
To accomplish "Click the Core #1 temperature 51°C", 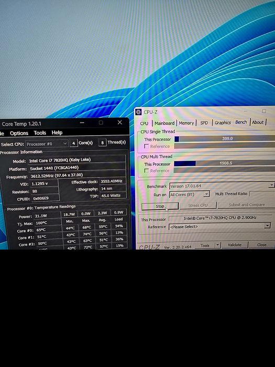I will tap(49, 236).
